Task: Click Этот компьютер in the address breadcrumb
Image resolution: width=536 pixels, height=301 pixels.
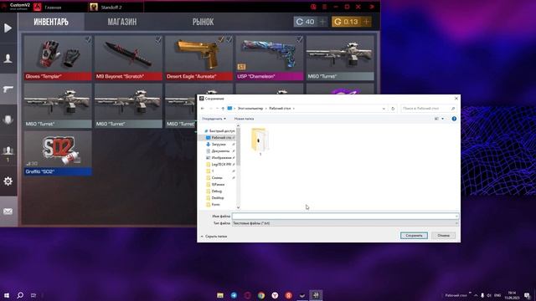Action: [250, 109]
